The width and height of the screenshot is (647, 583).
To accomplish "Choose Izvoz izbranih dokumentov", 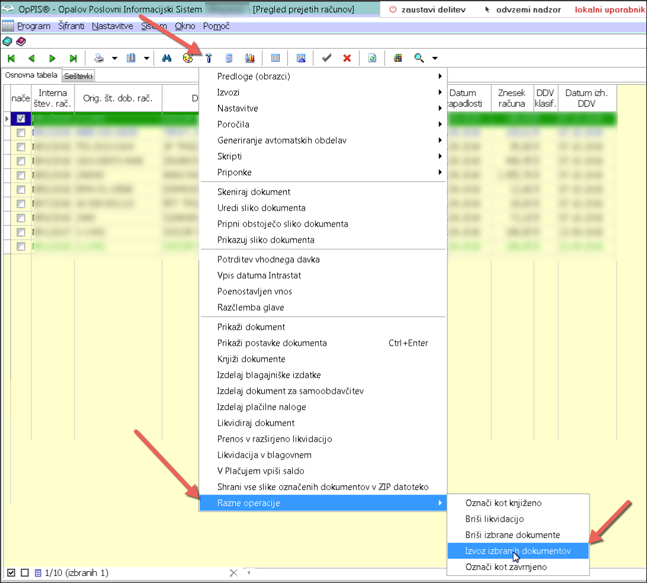I will click(x=518, y=551).
